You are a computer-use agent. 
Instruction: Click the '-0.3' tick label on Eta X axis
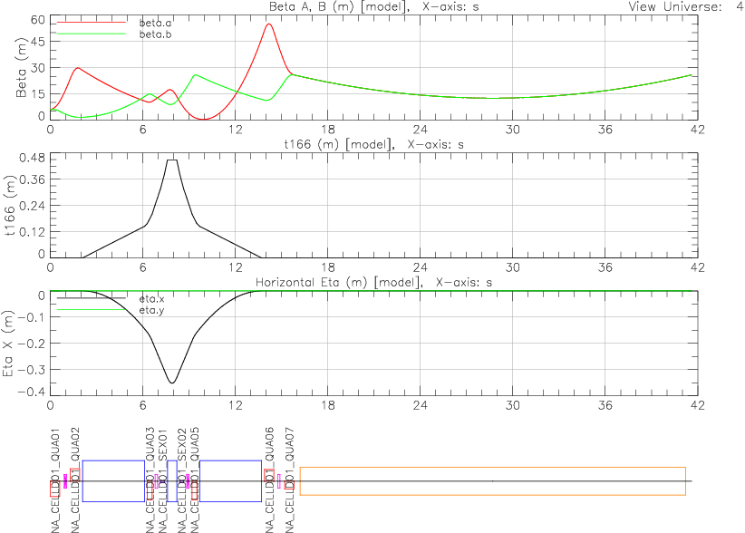coord(32,369)
